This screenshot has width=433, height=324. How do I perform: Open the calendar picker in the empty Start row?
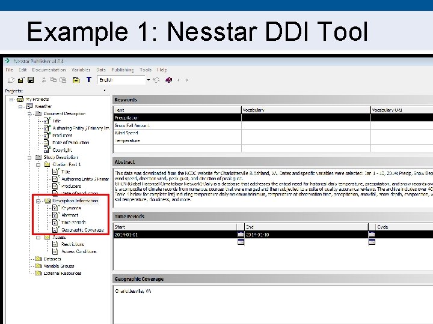pos(241,242)
